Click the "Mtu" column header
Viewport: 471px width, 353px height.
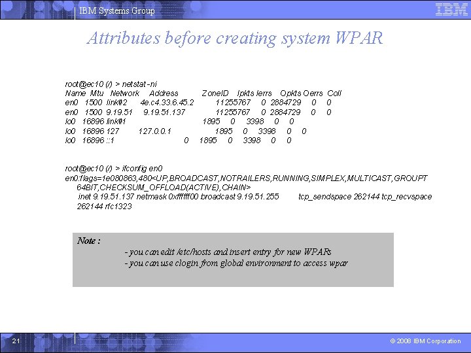[x=97, y=93]
